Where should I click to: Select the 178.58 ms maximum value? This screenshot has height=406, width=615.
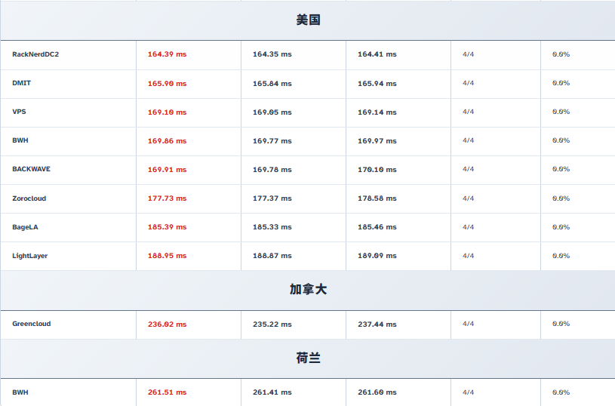(x=377, y=198)
